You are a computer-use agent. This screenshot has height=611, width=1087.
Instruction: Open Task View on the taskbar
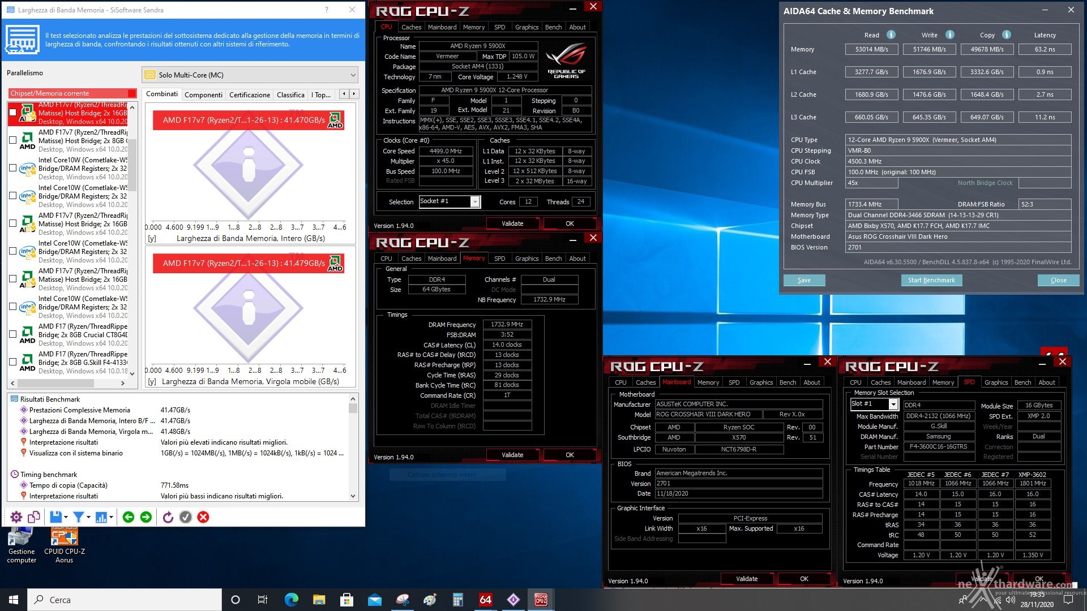pos(263,600)
